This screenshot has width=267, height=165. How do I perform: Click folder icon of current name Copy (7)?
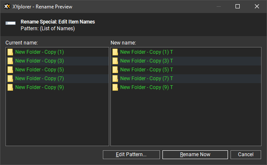pyautogui.click(x=10, y=79)
